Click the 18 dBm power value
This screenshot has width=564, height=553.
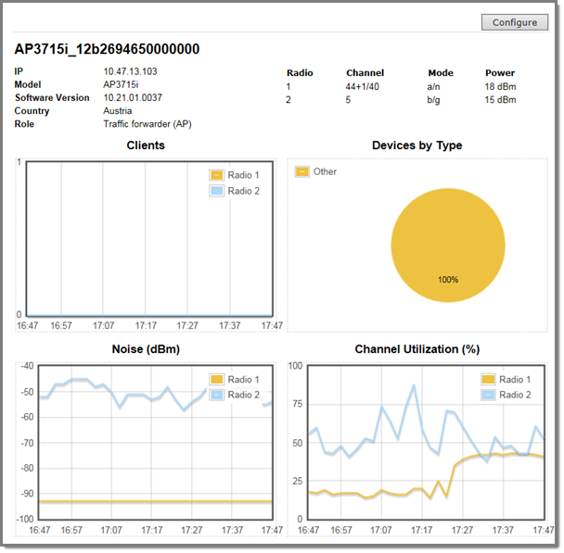tap(502, 86)
